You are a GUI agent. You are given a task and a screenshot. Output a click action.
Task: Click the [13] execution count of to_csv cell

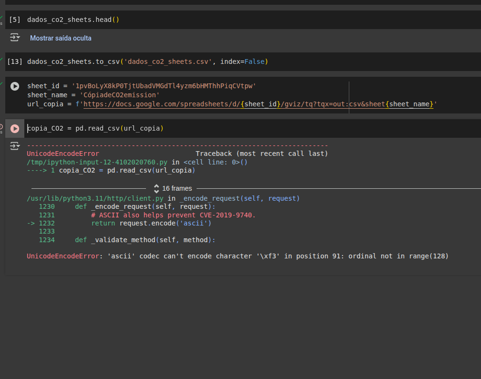tap(15, 61)
